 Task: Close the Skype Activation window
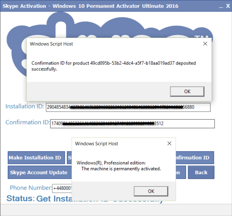pyautogui.click(x=228, y=6)
